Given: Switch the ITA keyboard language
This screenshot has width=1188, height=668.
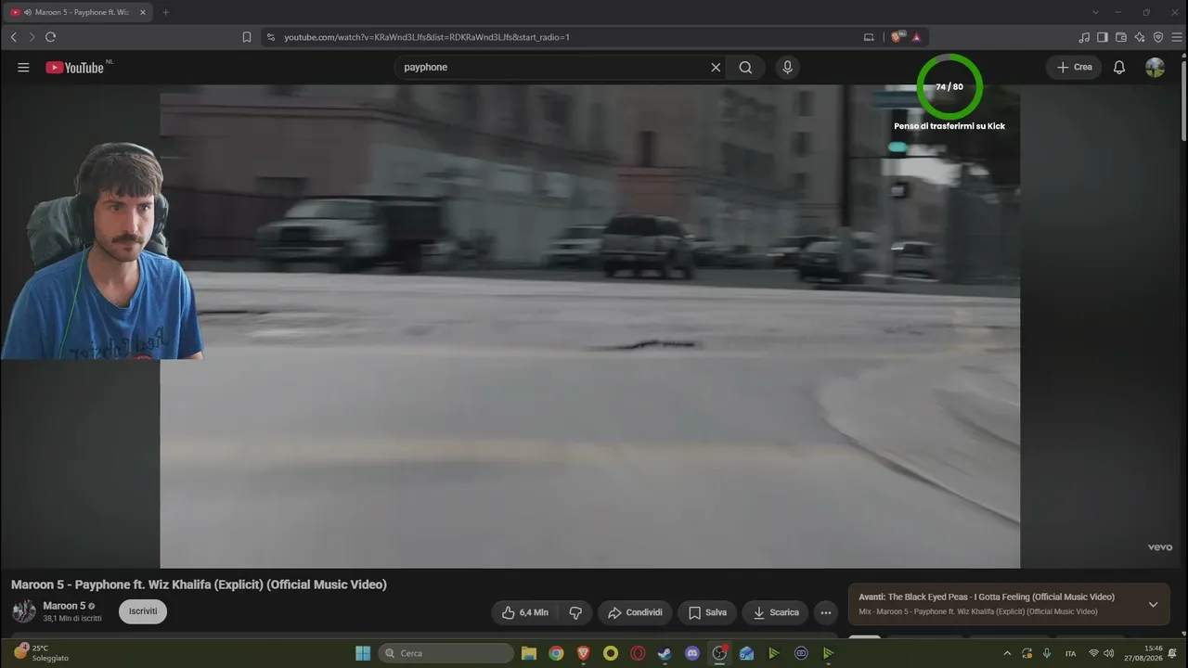Looking at the screenshot, I should click(x=1070, y=653).
